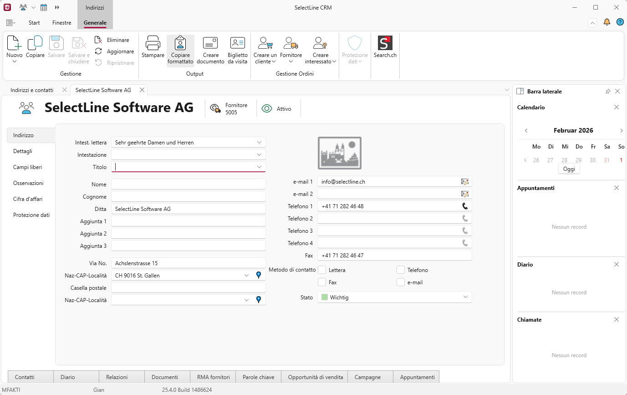
Task: Click the Creare documento icon
Action: tap(210, 43)
